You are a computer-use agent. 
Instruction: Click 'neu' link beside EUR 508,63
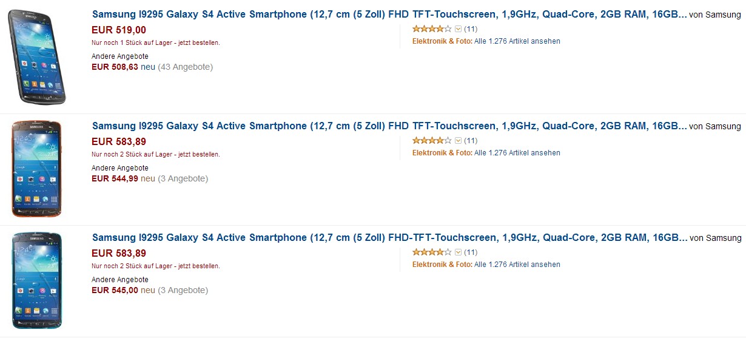(x=148, y=67)
